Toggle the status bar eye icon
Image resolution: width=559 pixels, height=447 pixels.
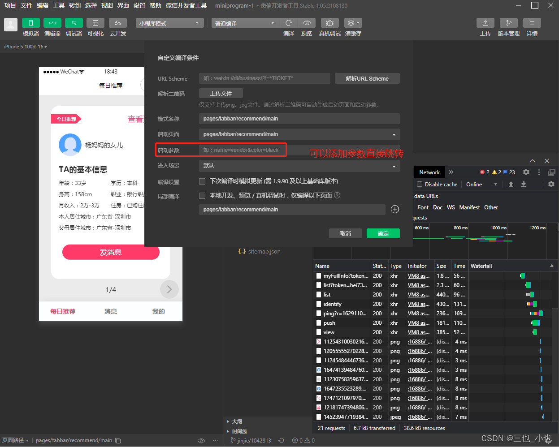(x=201, y=441)
